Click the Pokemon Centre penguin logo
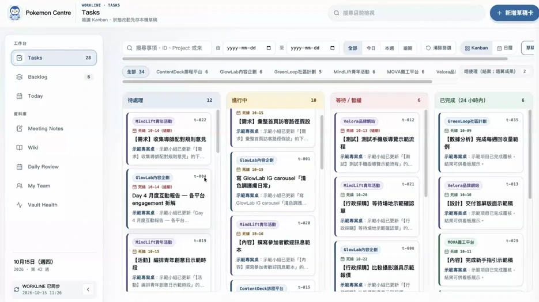 (x=15, y=13)
